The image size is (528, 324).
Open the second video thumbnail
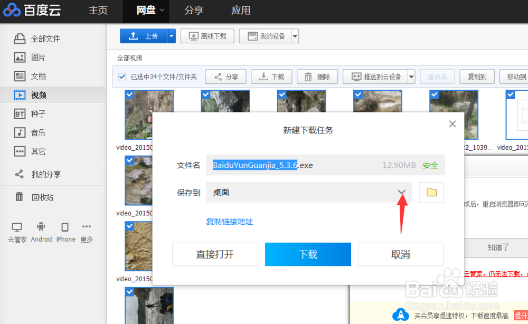coord(225,101)
